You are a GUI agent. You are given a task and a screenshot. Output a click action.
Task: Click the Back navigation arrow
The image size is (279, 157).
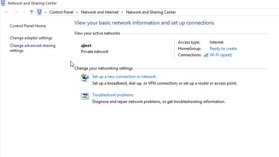(7, 12)
